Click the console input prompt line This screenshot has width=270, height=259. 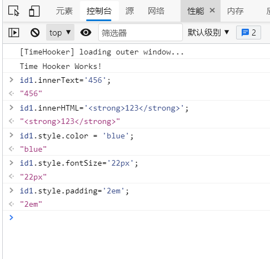click(x=136, y=217)
